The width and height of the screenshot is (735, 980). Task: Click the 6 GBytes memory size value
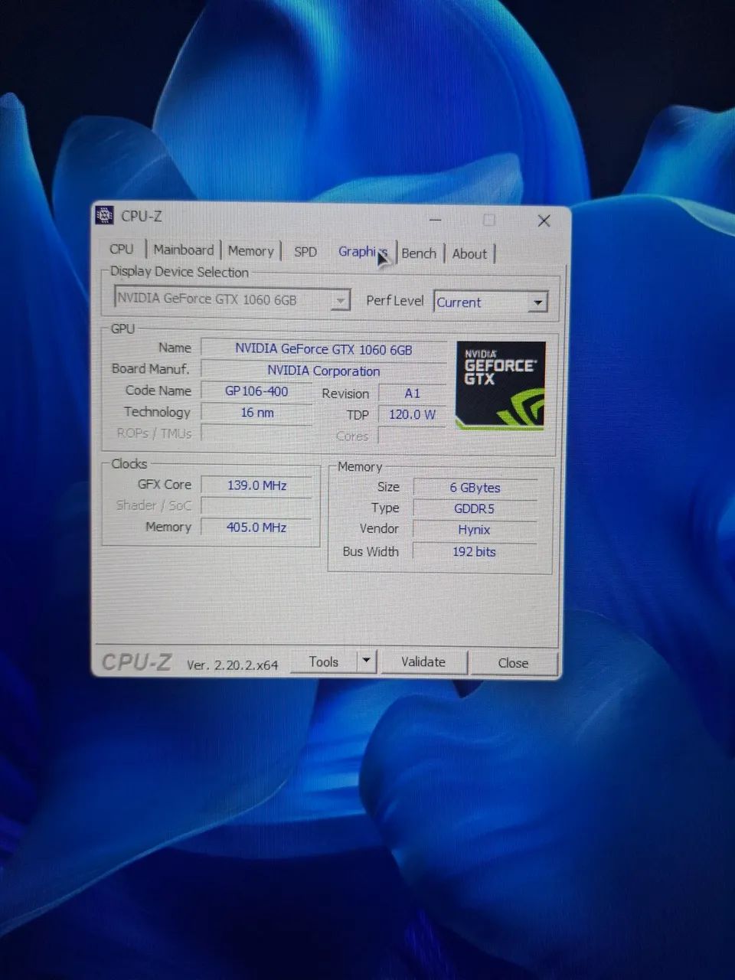(x=475, y=488)
